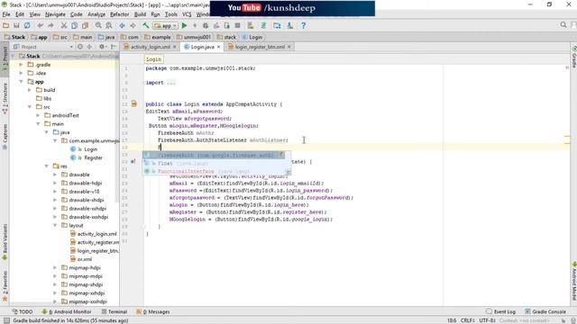Collapse the res folder

(x=47, y=166)
